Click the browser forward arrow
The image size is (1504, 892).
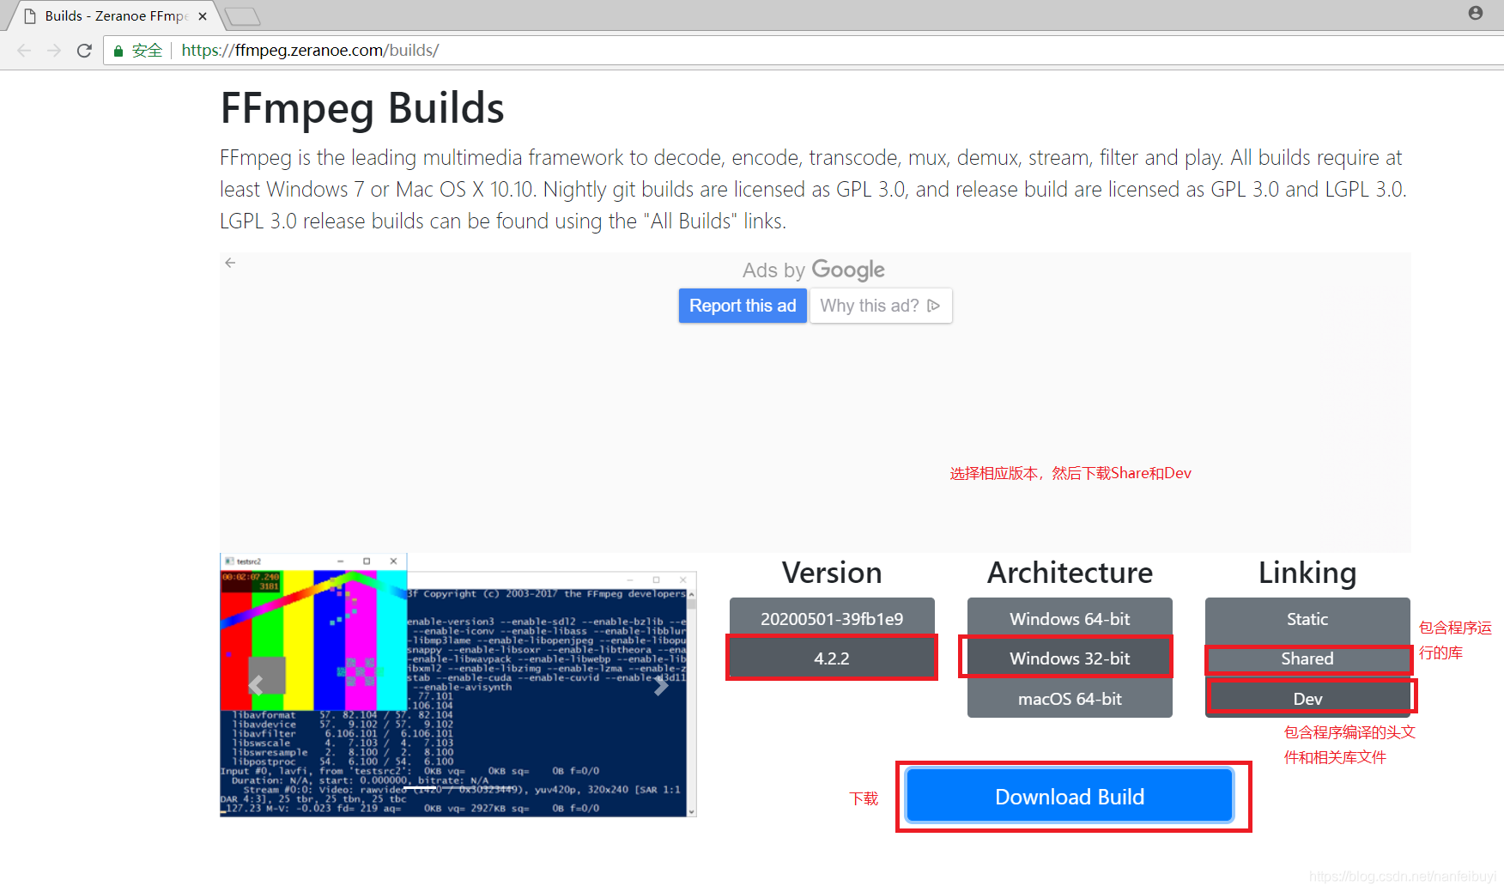pyautogui.click(x=54, y=51)
